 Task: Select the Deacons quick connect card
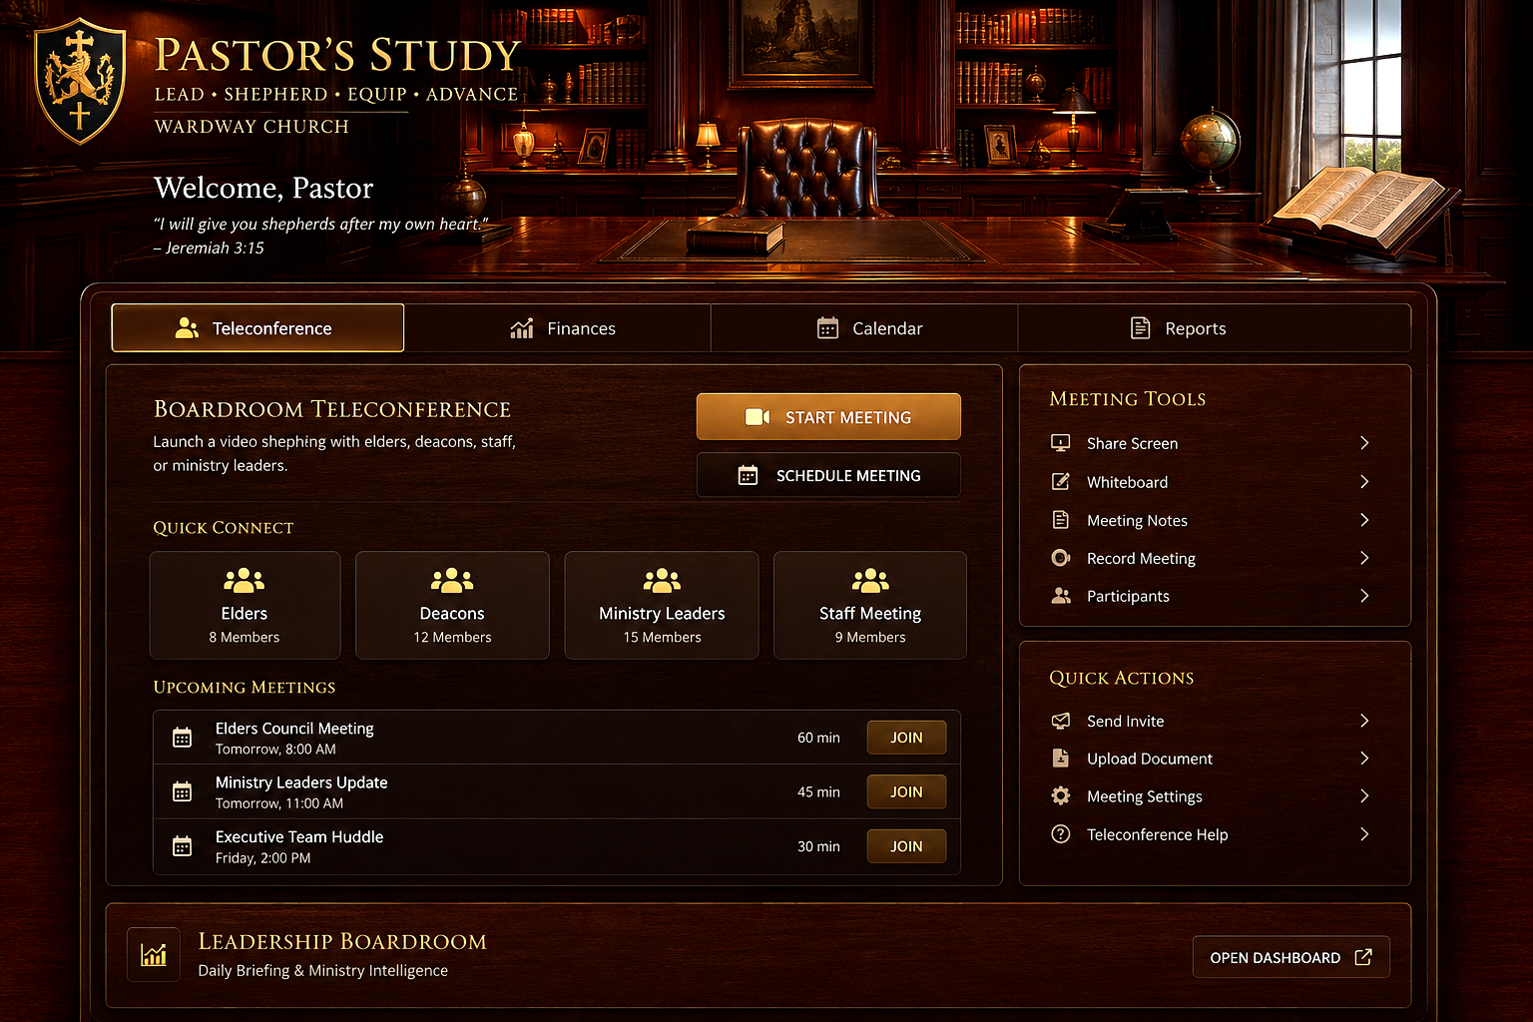[452, 605]
